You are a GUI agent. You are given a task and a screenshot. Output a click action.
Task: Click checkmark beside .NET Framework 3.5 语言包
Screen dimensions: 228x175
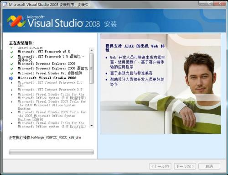tap(11, 57)
